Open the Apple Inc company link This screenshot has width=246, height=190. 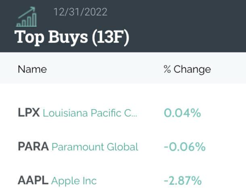point(74,180)
